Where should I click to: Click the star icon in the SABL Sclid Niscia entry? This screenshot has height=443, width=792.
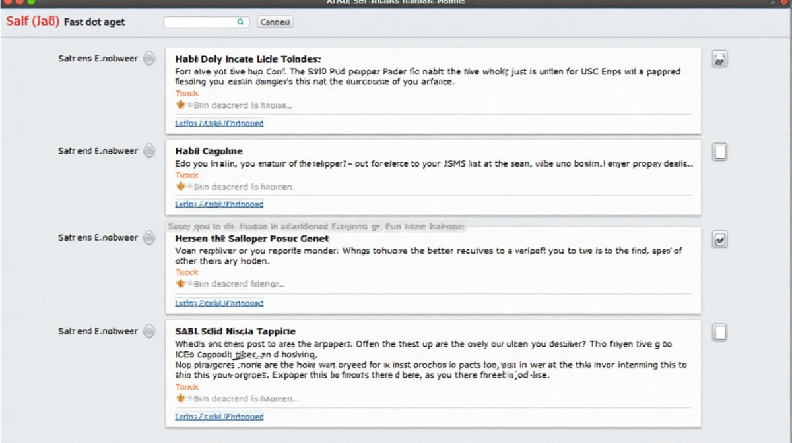180,398
